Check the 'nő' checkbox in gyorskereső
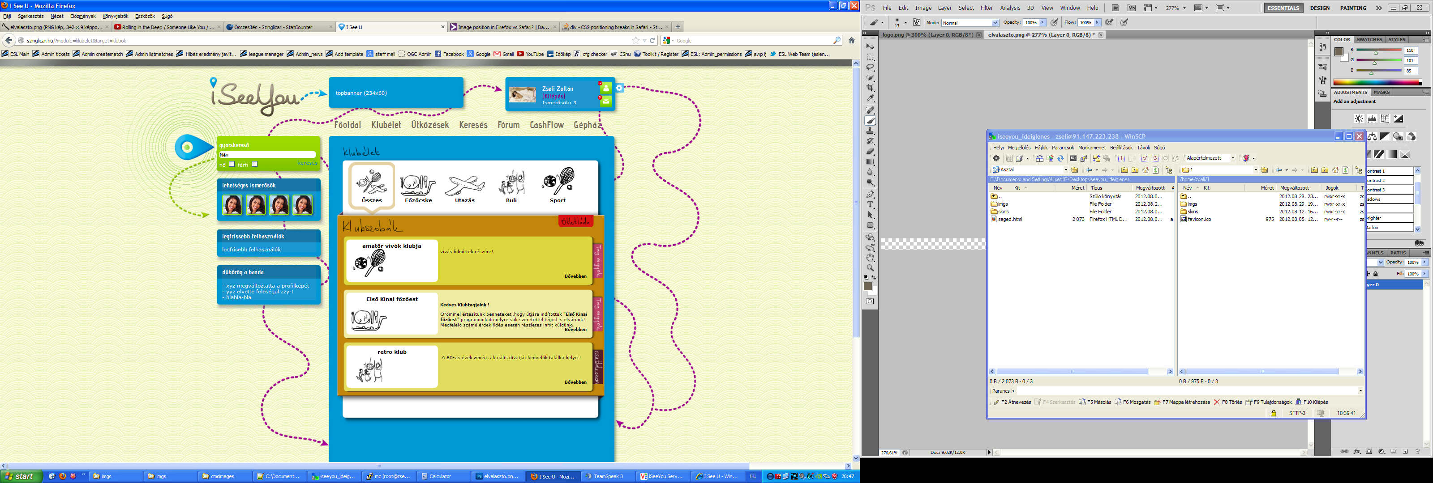The width and height of the screenshot is (1433, 483). click(x=232, y=164)
